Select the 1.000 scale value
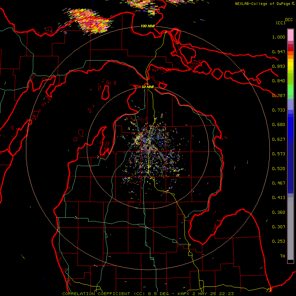This screenshot has height=296, width=296. pyautogui.click(x=279, y=37)
